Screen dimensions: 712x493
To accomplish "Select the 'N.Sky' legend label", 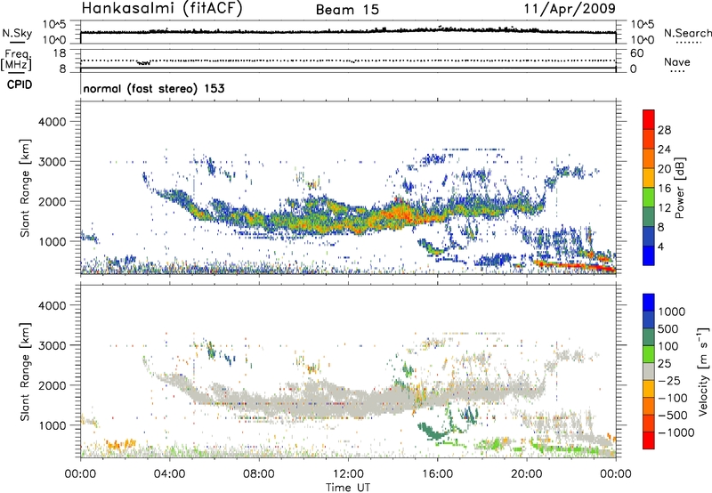I will point(17,33).
